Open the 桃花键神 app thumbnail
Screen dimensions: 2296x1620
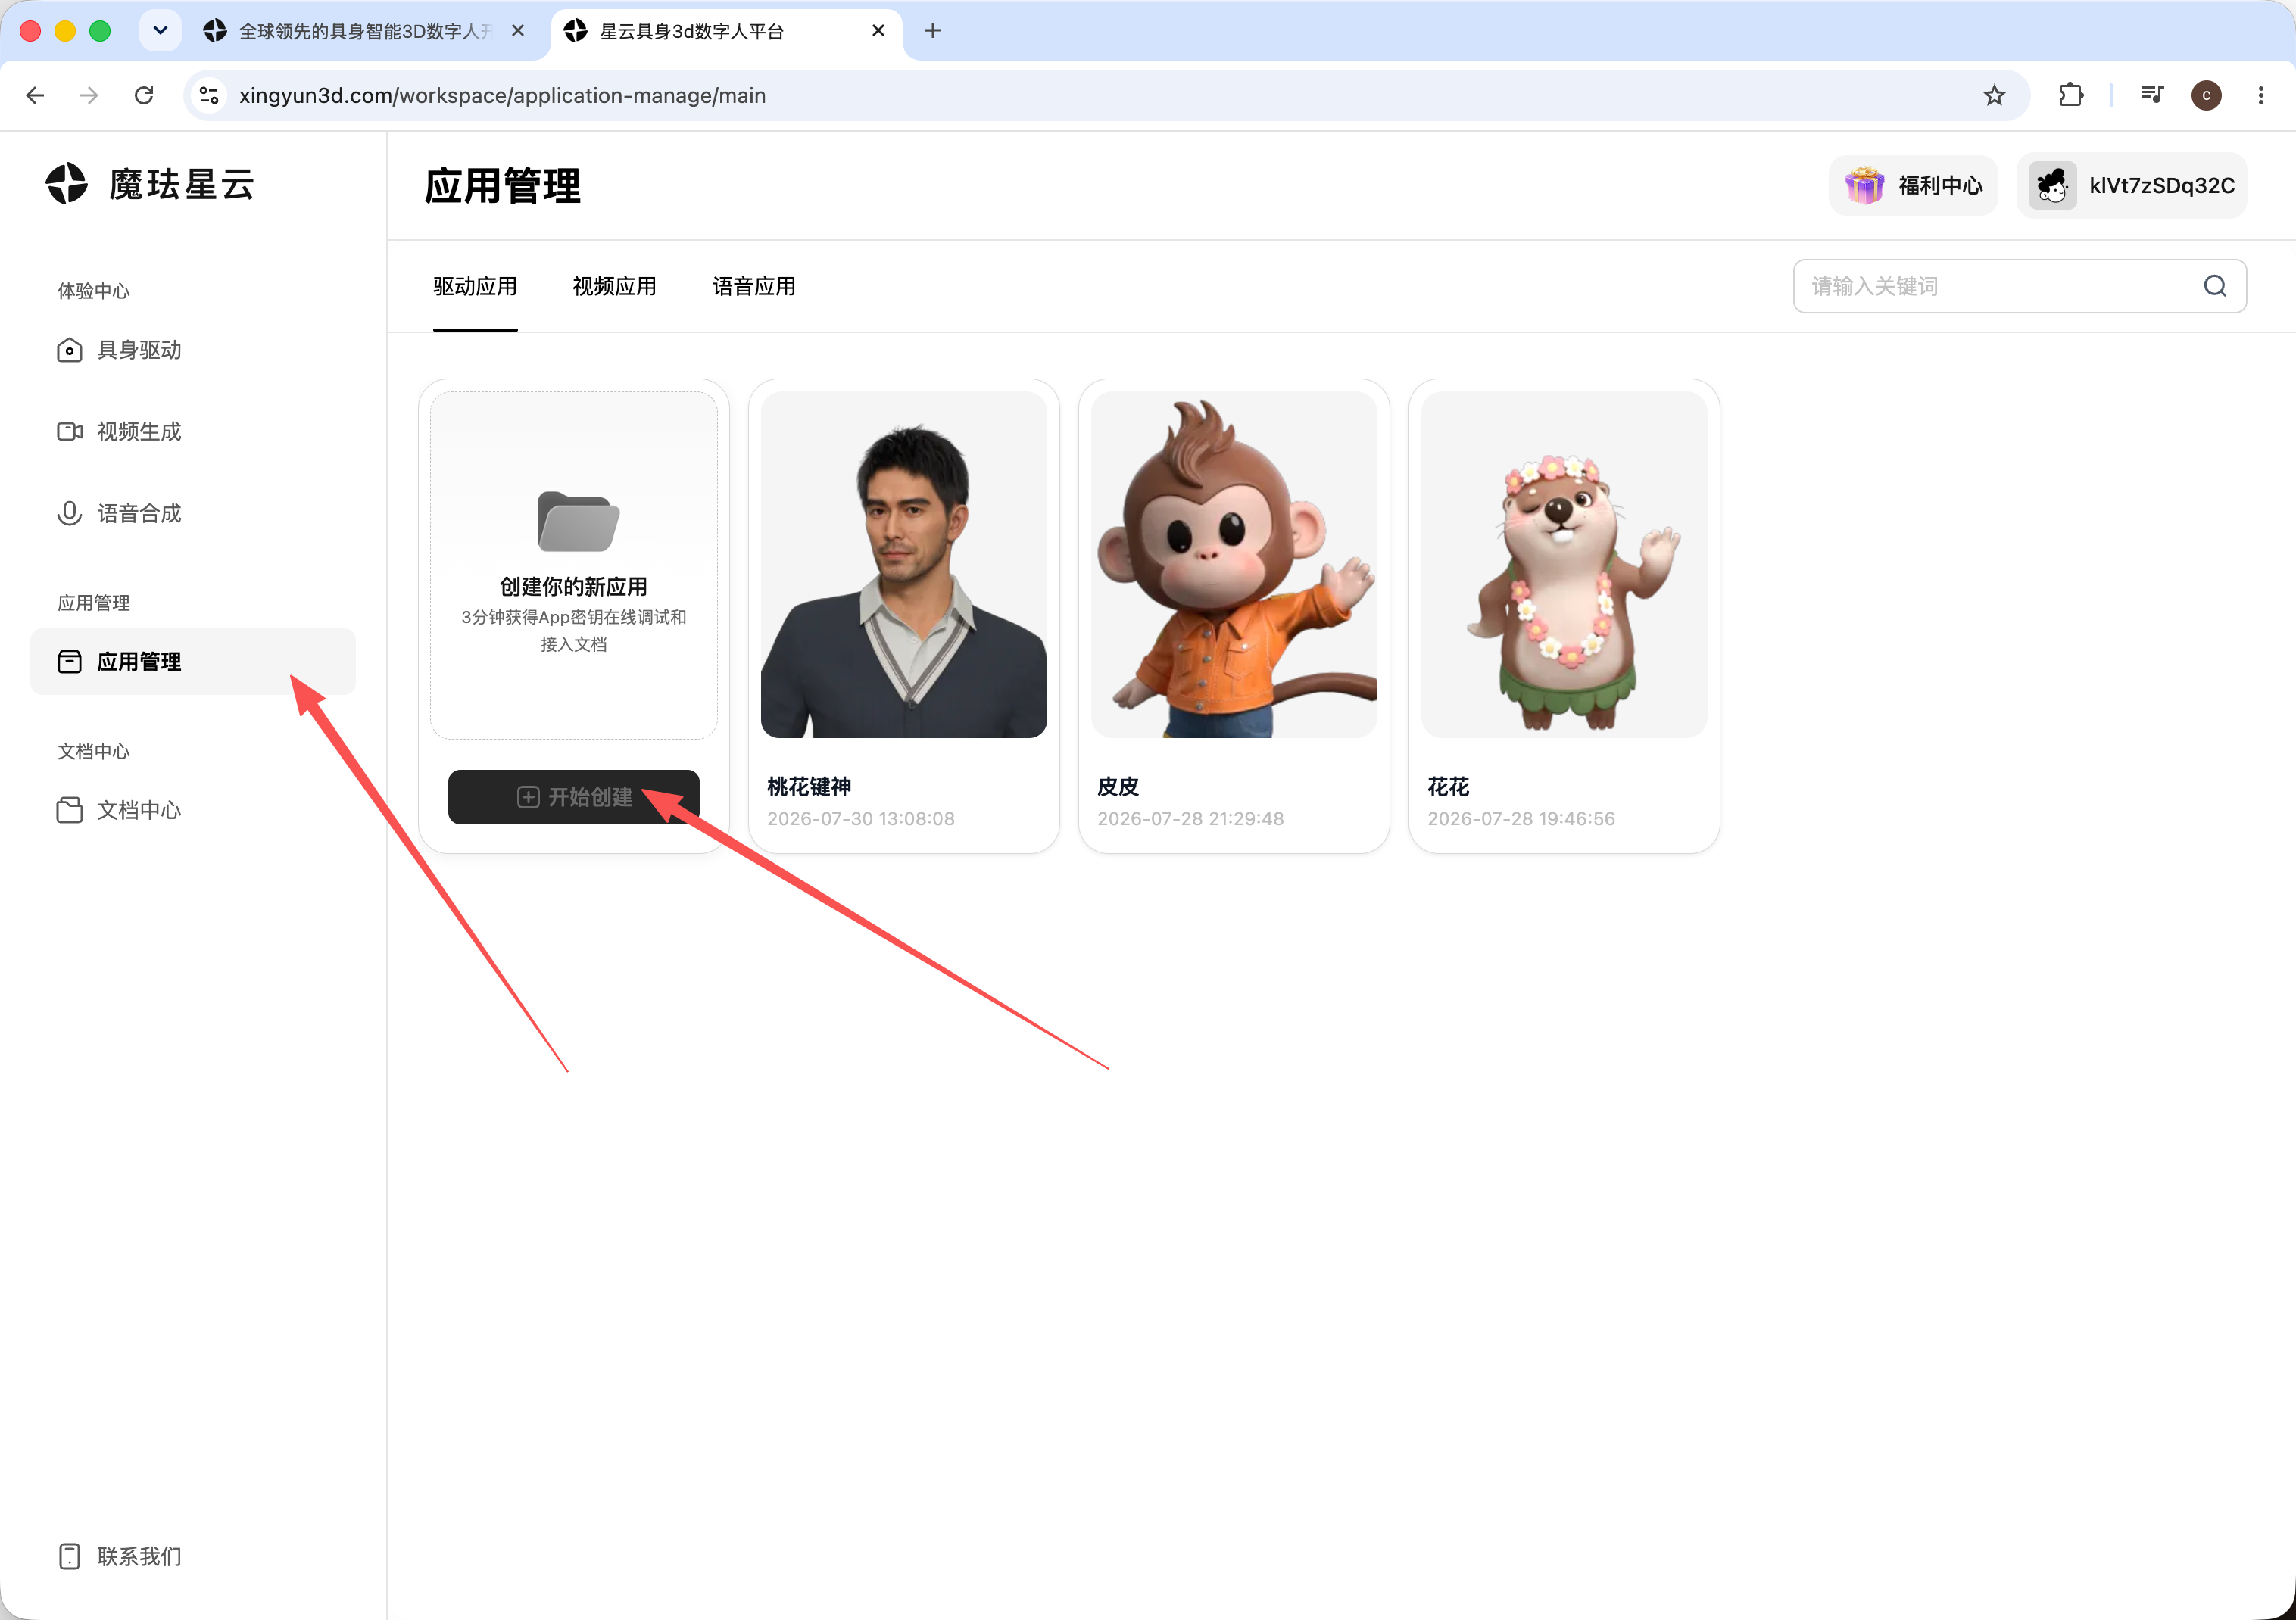point(904,565)
